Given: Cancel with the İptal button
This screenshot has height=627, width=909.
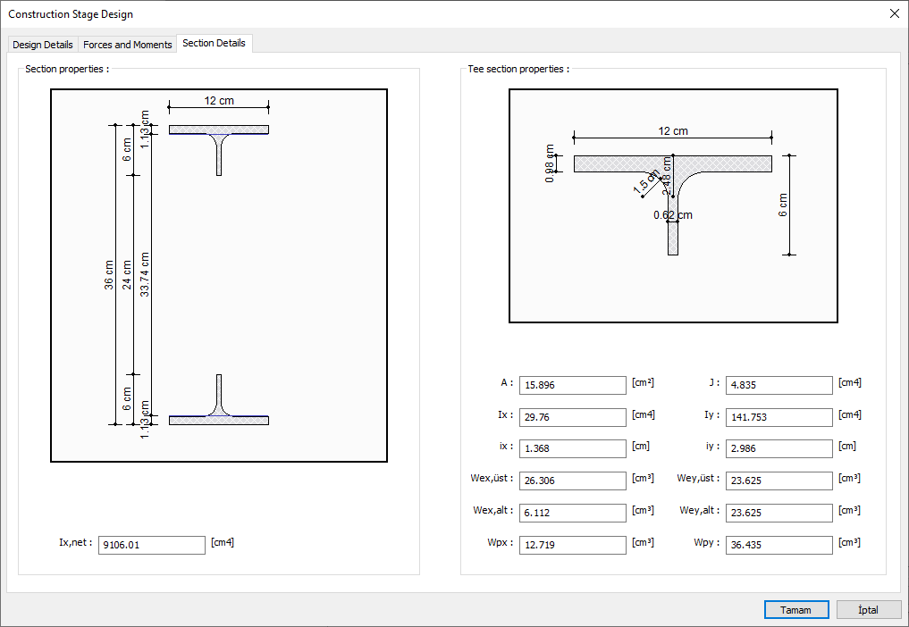Looking at the screenshot, I should [868, 609].
